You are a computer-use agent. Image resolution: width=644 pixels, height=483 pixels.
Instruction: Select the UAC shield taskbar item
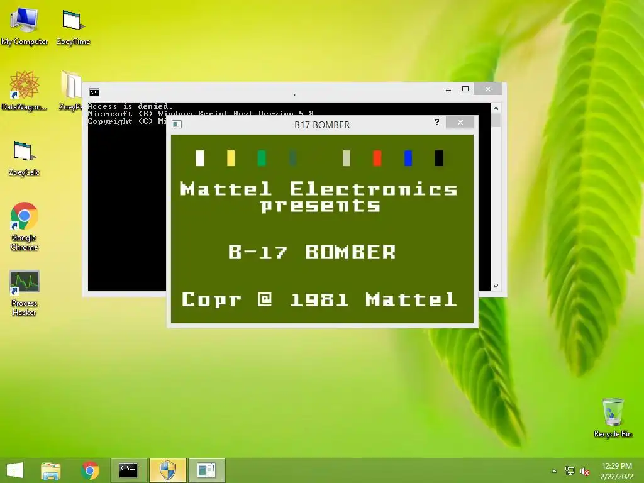167,470
